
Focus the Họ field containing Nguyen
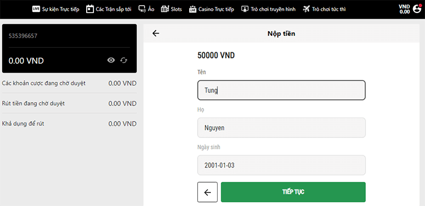pyautogui.click(x=281, y=128)
